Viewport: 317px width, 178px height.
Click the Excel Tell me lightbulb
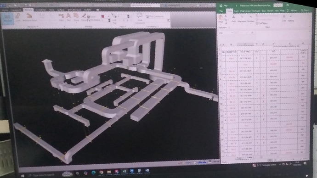[x=288, y=11]
